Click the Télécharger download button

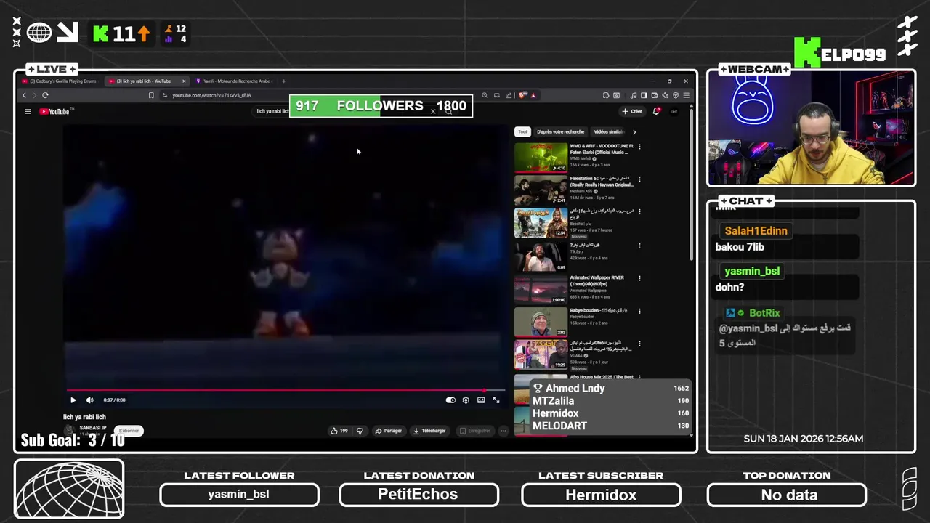(x=429, y=431)
